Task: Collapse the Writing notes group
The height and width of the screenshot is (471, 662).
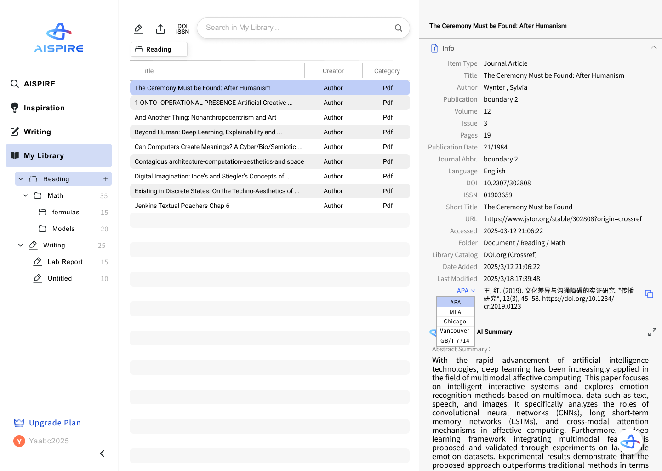Action: [x=20, y=245]
